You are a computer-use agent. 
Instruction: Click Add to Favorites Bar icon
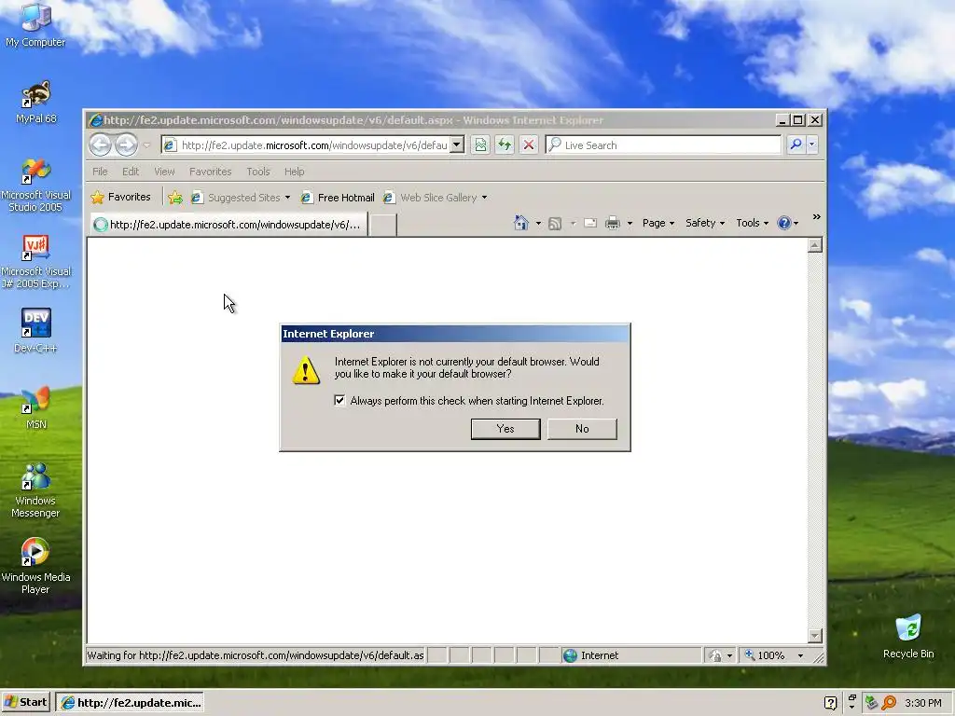point(175,198)
